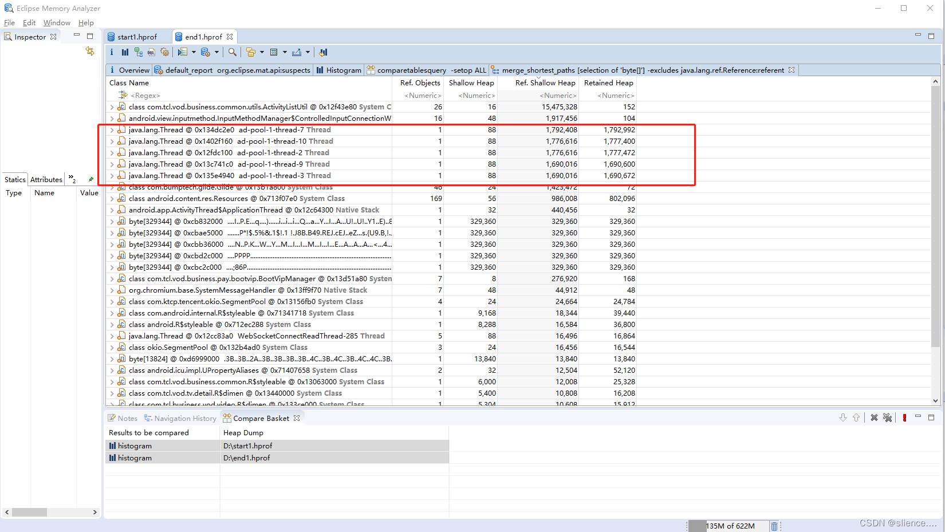This screenshot has width=945, height=532.
Task: Minimize the heap editor area
Action: pyautogui.click(x=918, y=36)
